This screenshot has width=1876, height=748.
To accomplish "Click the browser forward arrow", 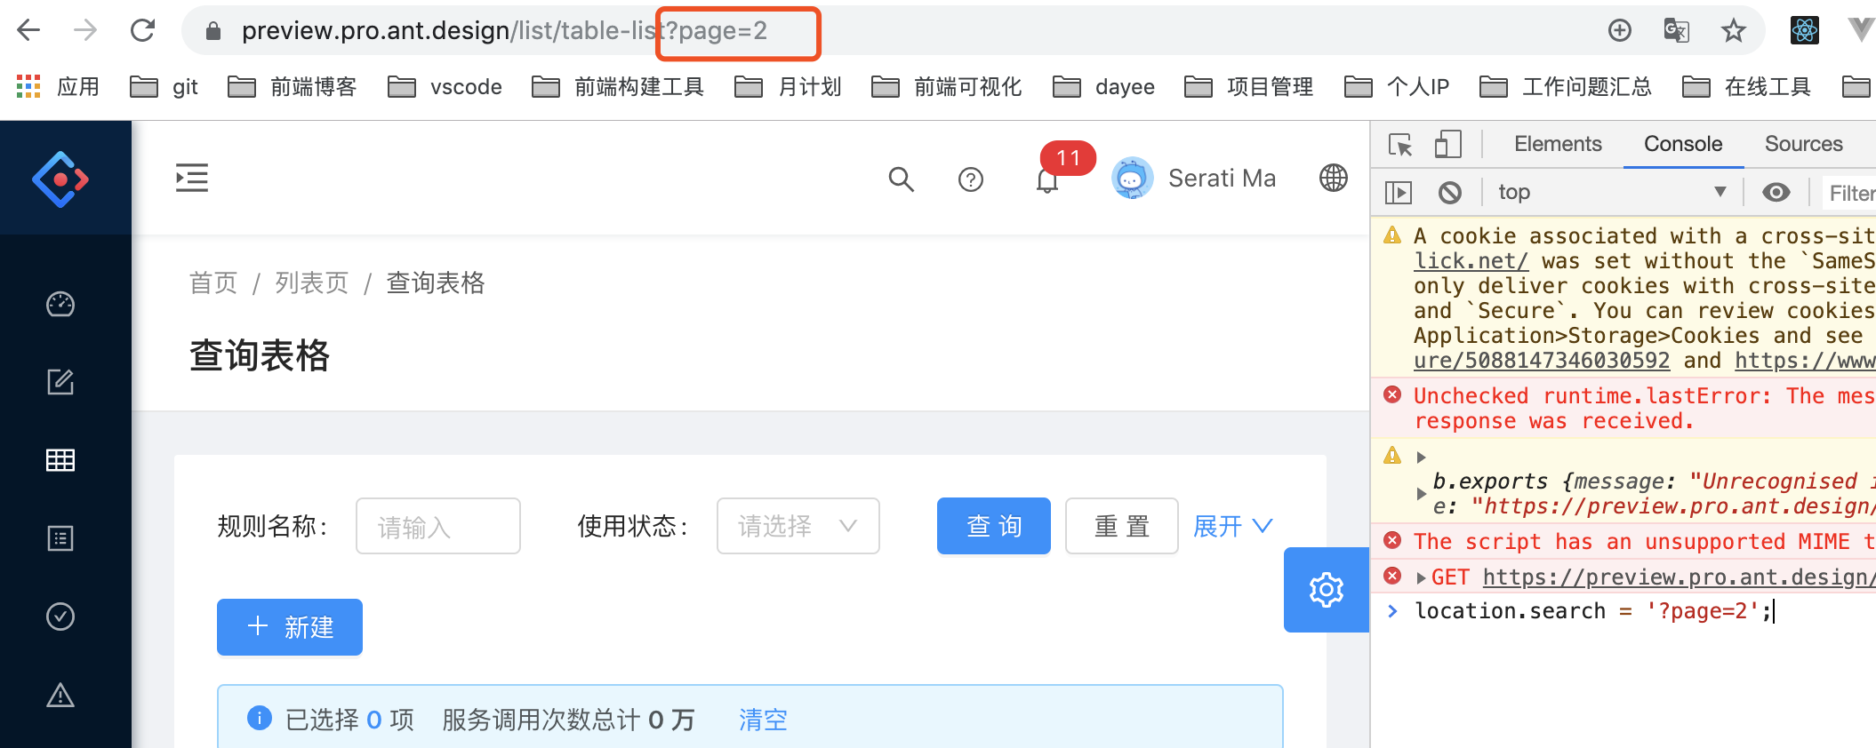I will pyautogui.click(x=85, y=31).
